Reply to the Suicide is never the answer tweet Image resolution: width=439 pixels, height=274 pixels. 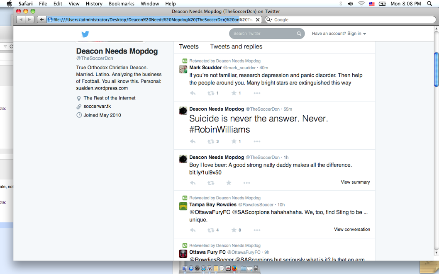[193, 141]
